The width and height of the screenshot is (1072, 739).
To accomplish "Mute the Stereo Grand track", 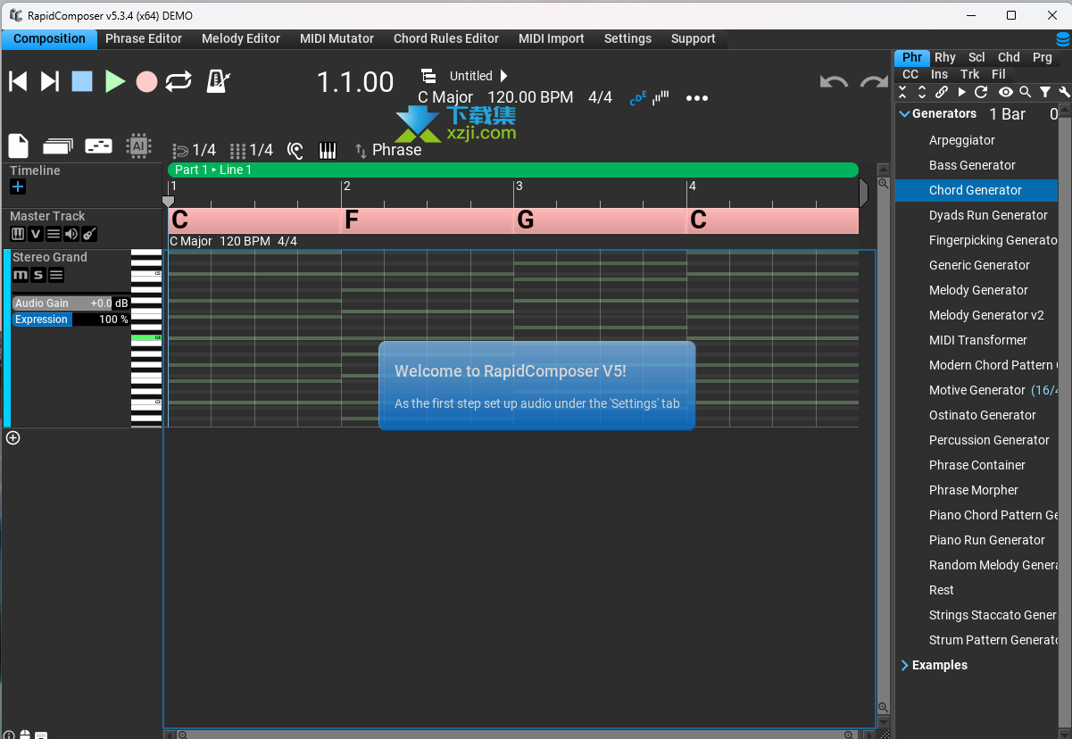I will (x=20, y=275).
